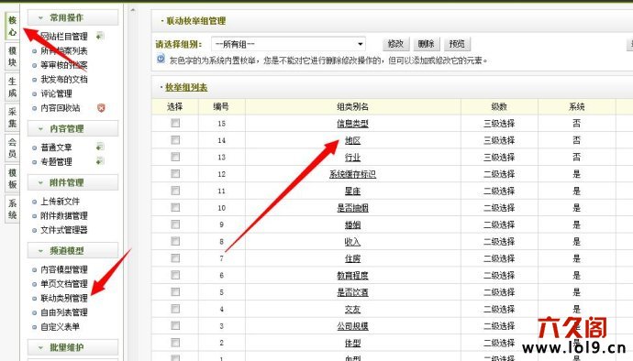Select the checkbox for row 13 行业

click(x=175, y=157)
